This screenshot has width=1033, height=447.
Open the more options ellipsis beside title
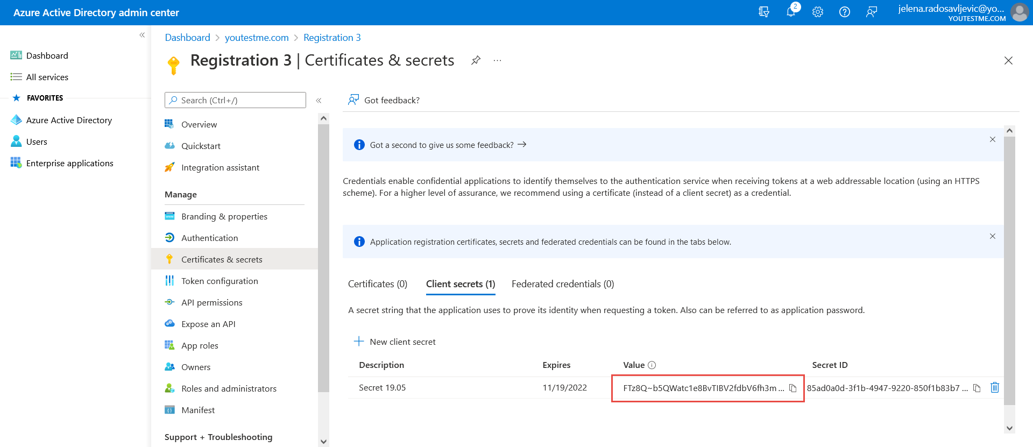(x=497, y=60)
